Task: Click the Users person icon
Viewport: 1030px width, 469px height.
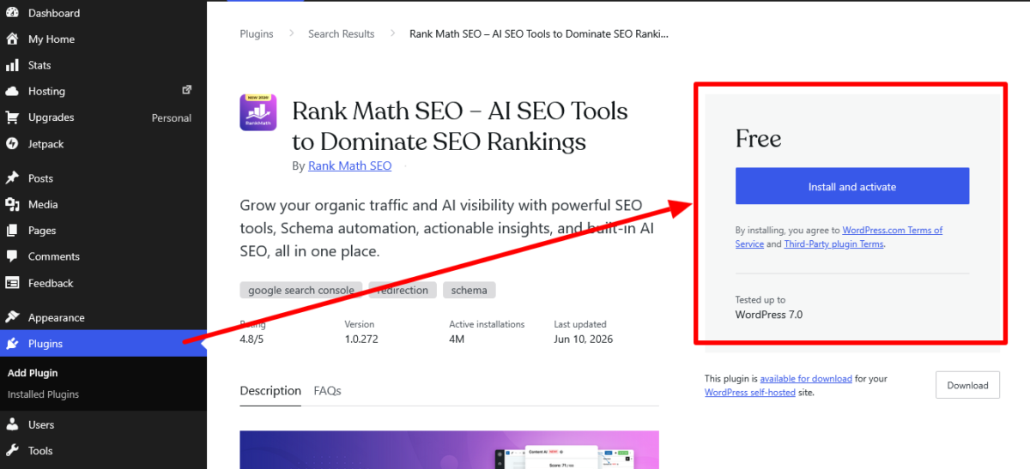Action: tap(12, 424)
